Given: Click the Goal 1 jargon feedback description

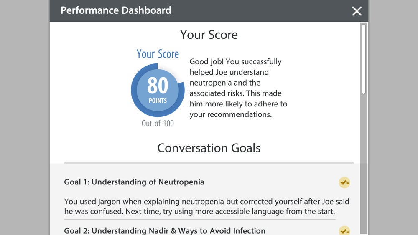Looking at the screenshot, I should tap(206, 207).
